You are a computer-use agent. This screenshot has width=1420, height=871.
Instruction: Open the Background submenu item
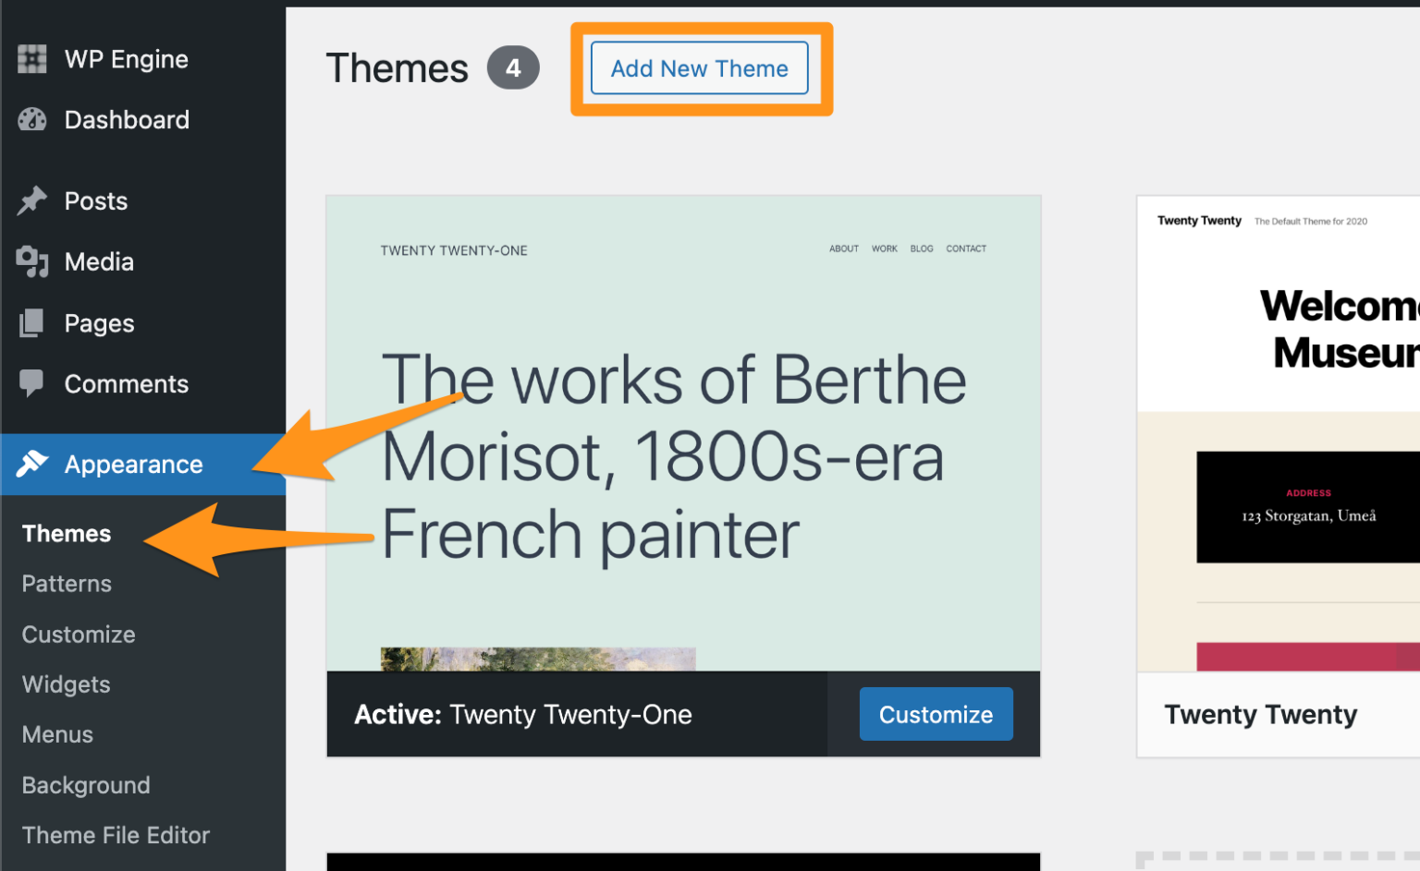(x=86, y=785)
